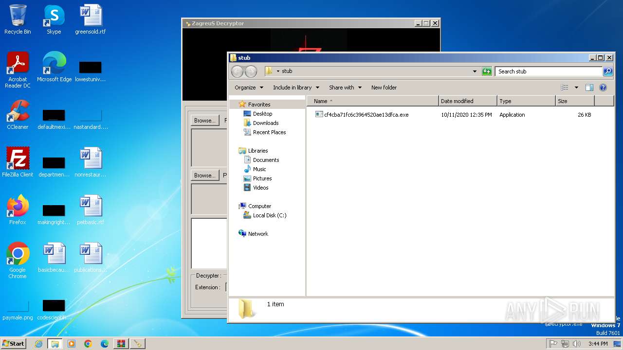The image size is (623, 350).
Task: Click the New folder toolbar button
Action: 384,87
